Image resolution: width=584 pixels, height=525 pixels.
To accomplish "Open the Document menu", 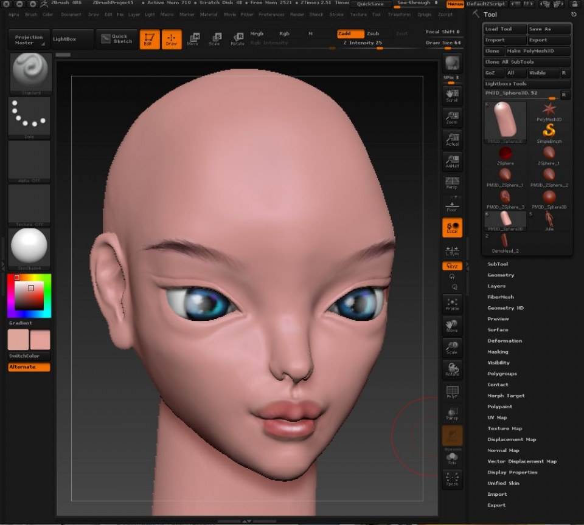I will point(71,15).
